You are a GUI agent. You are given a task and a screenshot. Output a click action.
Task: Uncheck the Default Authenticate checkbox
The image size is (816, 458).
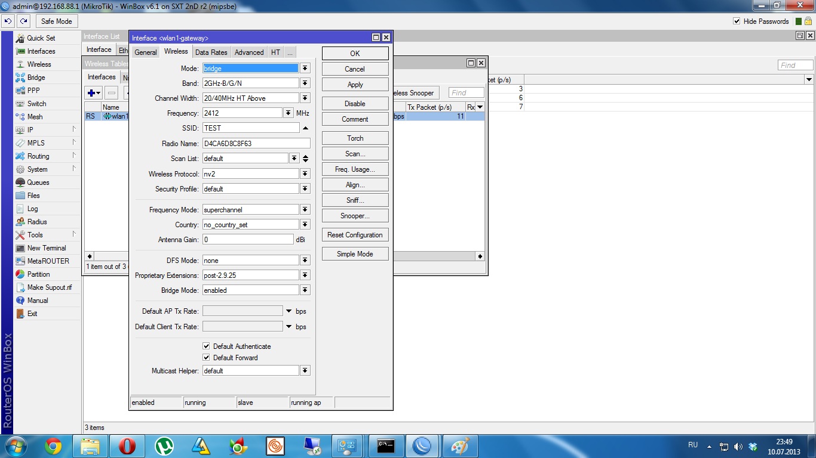pyautogui.click(x=206, y=346)
